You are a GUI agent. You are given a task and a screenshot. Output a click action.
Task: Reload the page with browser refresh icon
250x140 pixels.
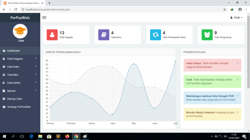pyautogui.click(x=16, y=9)
